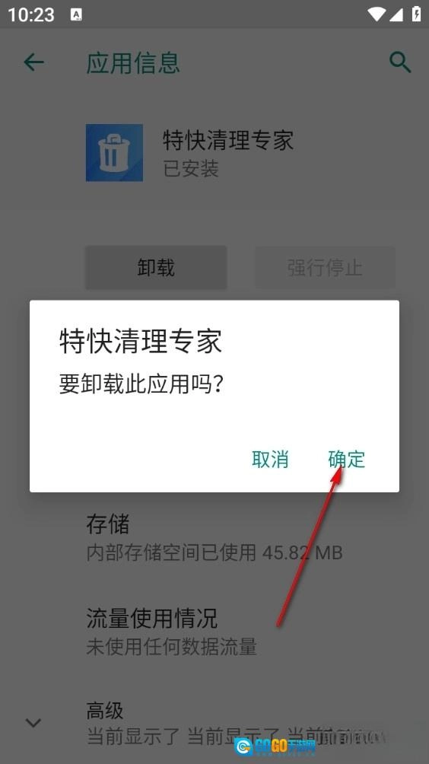Tap the 要卸载此应用吗 dialog message
The height and width of the screenshot is (764, 429).
pyautogui.click(x=141, y=384)
